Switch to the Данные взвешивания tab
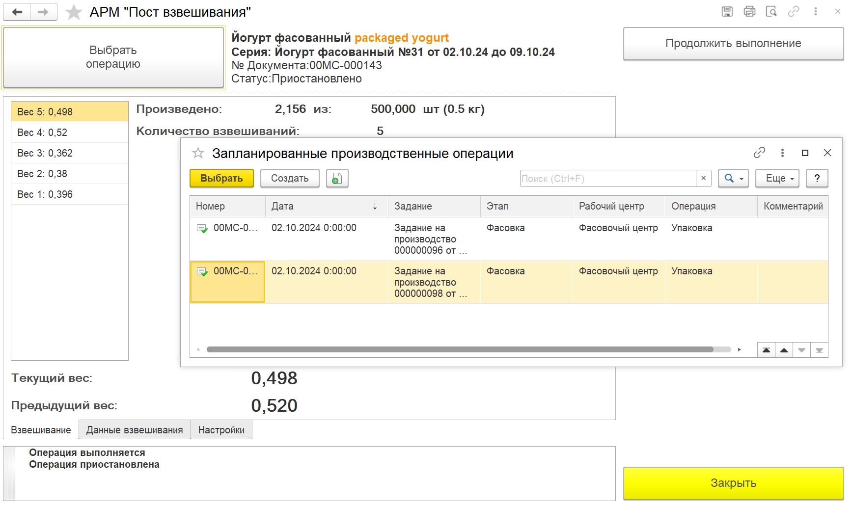 coord(135,430)
